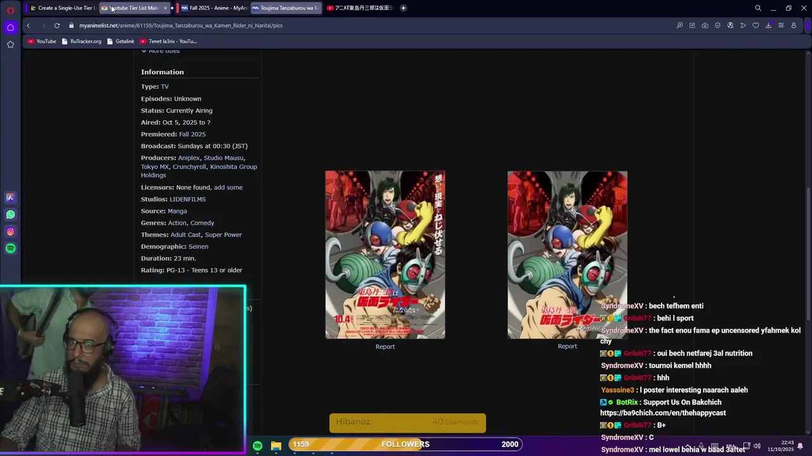The height and width of the screenshot is (456, 812).
Task: Go forward with the forward arrow
Action: (43, 25)
